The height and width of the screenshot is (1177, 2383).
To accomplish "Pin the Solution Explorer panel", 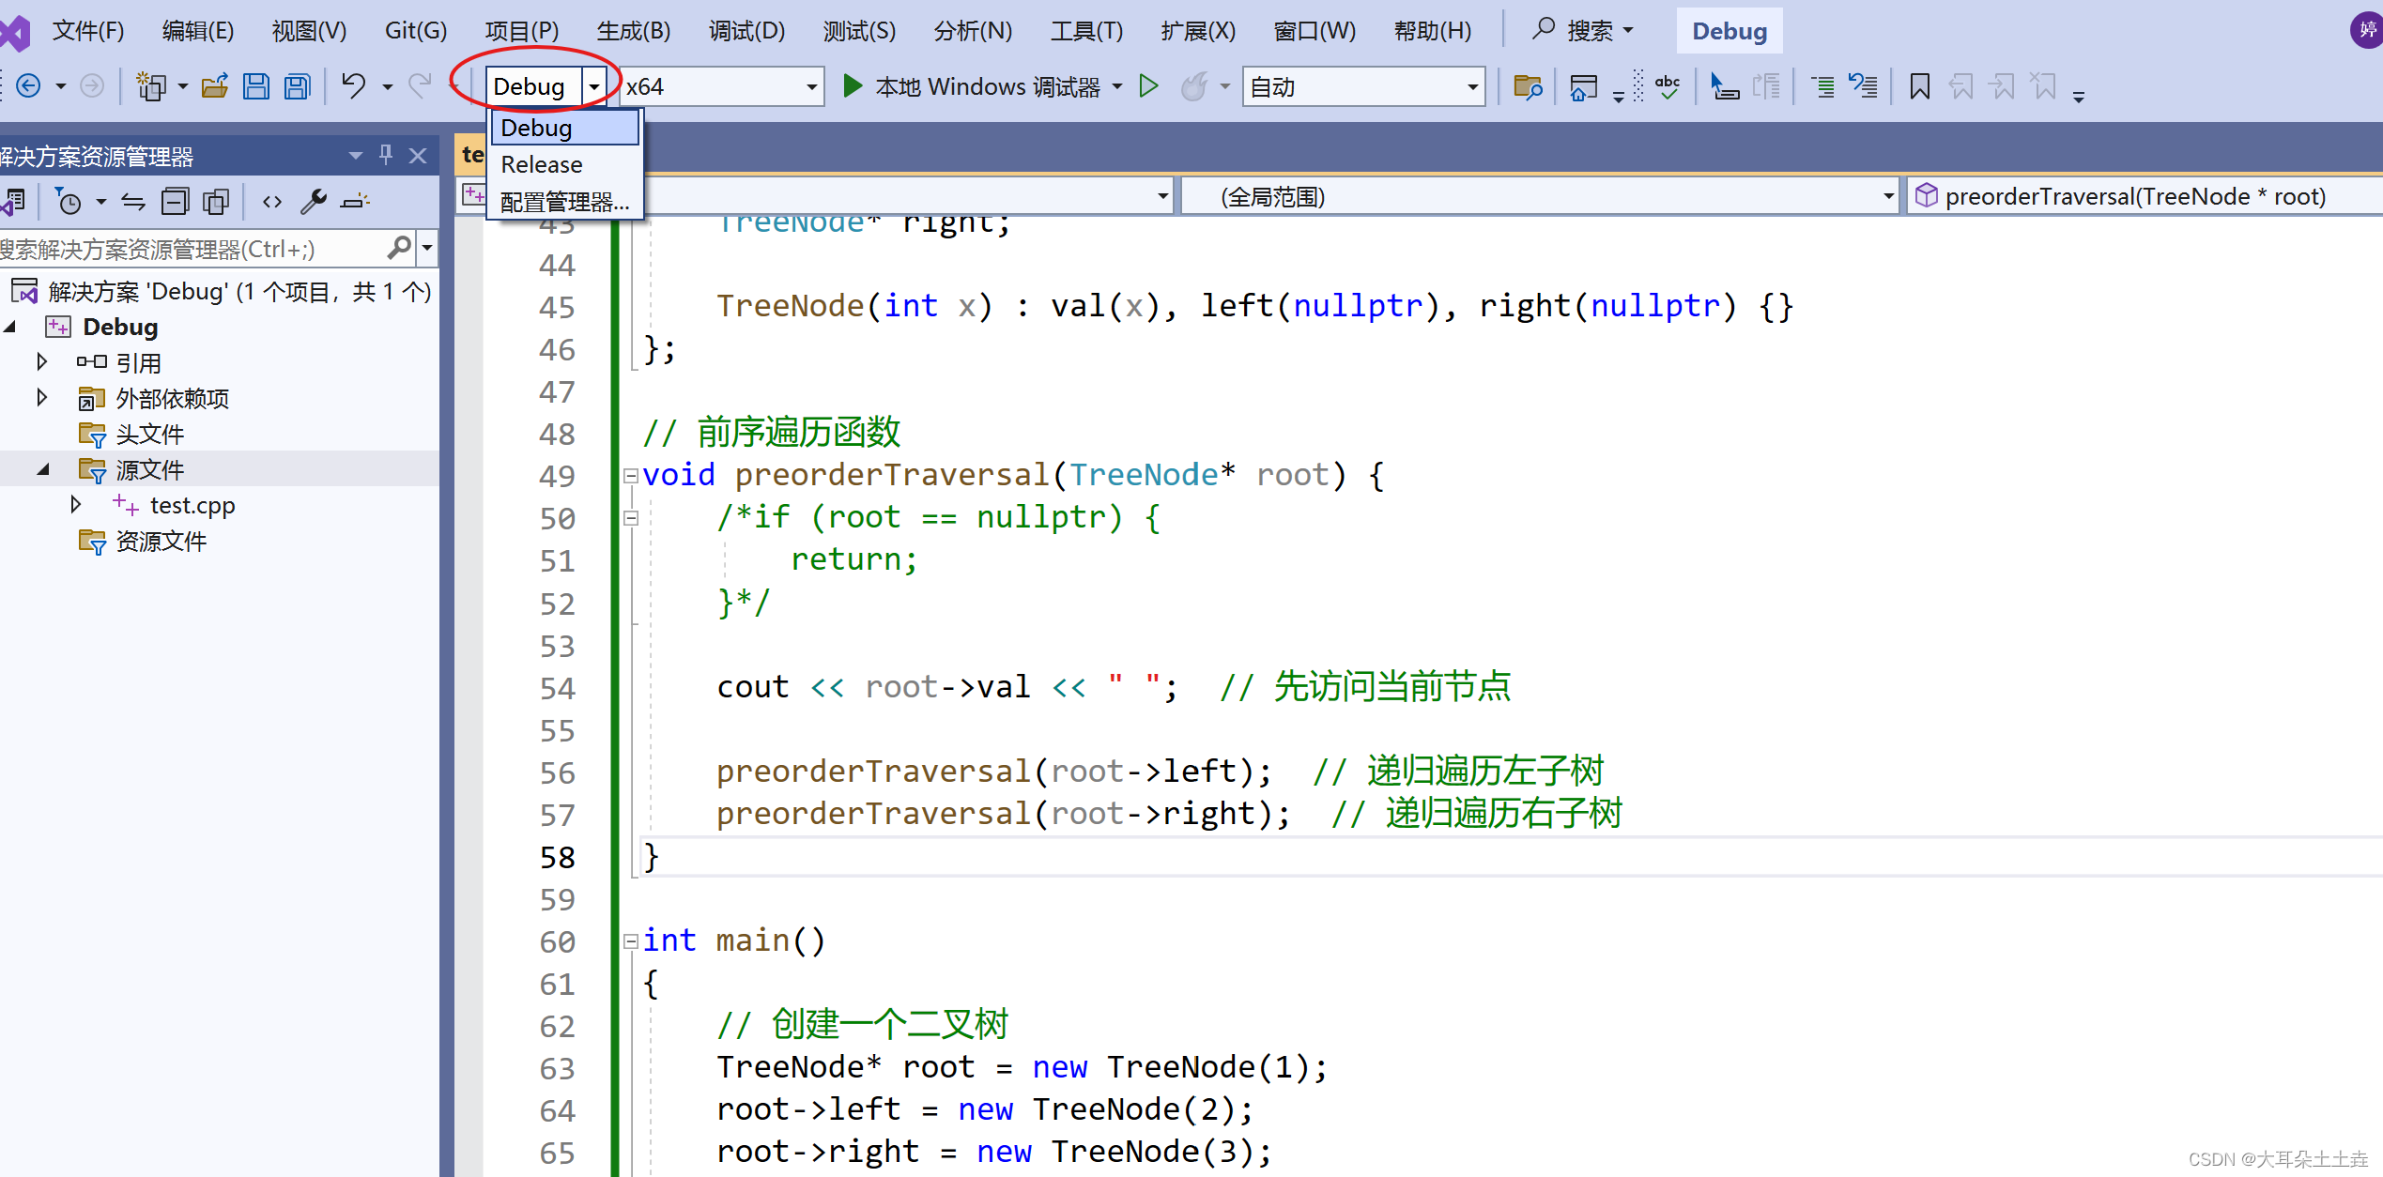I will click(386, 155).
